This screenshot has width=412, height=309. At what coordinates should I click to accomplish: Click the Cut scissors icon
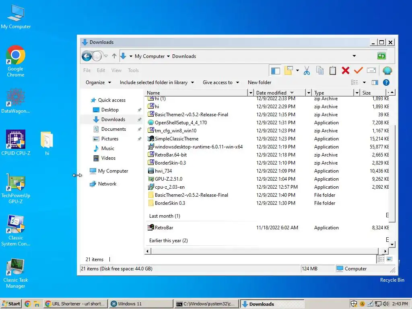coord(307,70)
